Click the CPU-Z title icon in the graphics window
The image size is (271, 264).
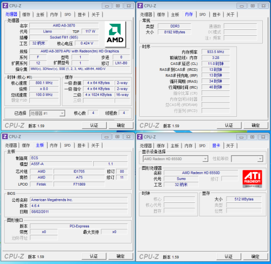140,137
